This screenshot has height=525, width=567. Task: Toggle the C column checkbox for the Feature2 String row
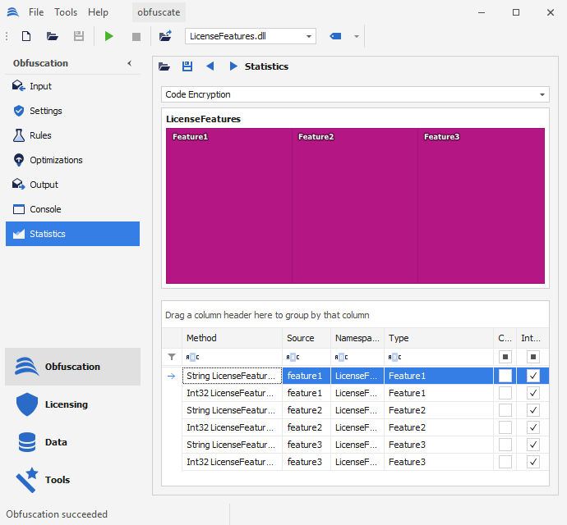505,410
